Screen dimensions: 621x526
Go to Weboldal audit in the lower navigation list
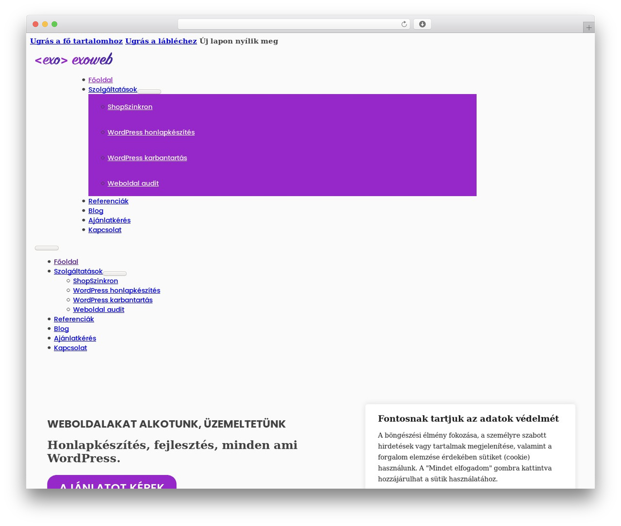[x=98, y=310]
